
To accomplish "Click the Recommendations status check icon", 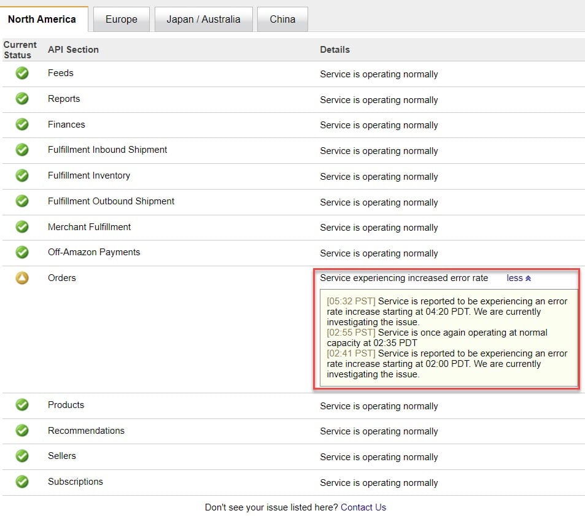I will tap(22, 431).
